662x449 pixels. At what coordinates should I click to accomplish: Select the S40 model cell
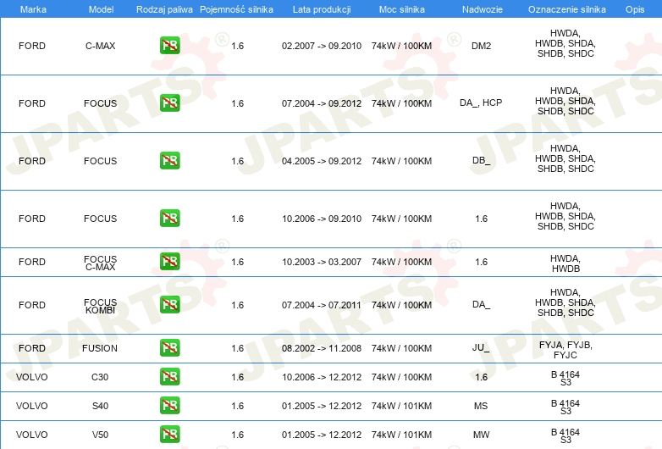(101, 406)
